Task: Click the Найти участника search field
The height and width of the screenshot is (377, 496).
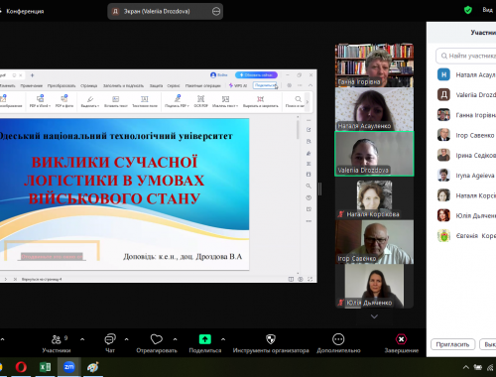Action: click(x=466, y=56)
